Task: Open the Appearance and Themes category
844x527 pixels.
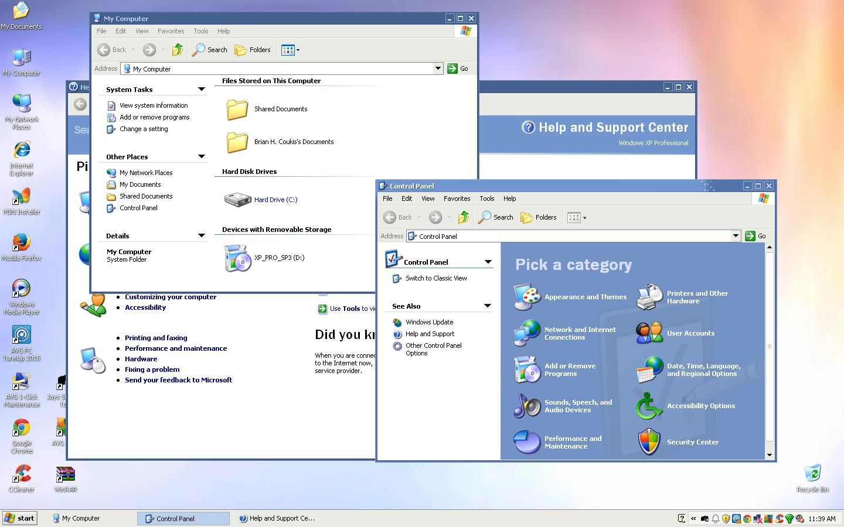Action: 585,297
